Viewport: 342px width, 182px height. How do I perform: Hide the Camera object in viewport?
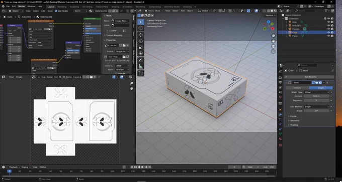328,29
